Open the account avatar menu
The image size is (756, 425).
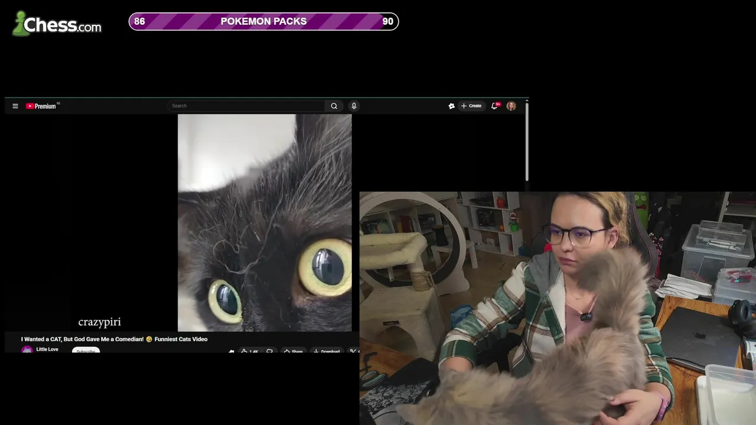coord(511,106)
